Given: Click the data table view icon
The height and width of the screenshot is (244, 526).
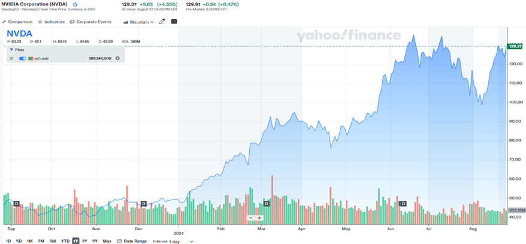Looking at the screenshot, I should (174, 22).
